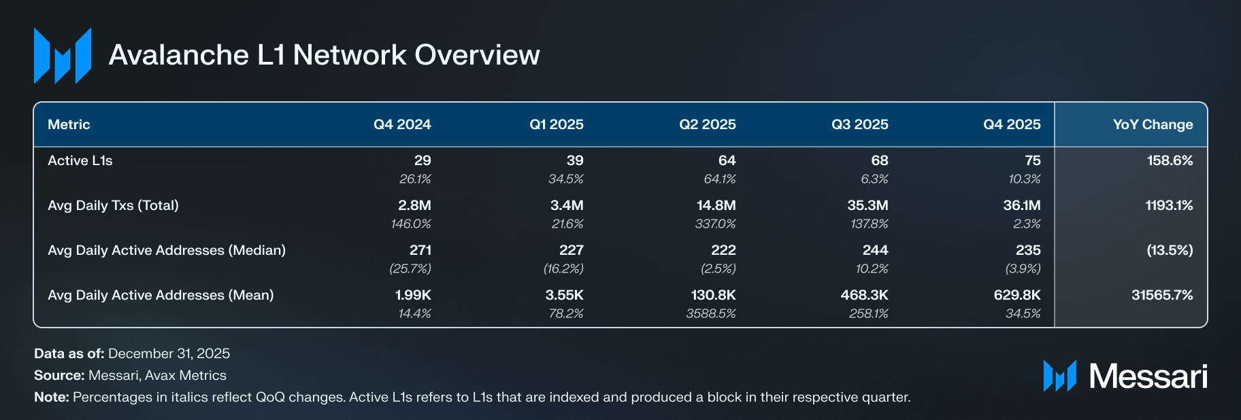
Task: Click the Active L1s value '64'
Action: pos(727,160)
